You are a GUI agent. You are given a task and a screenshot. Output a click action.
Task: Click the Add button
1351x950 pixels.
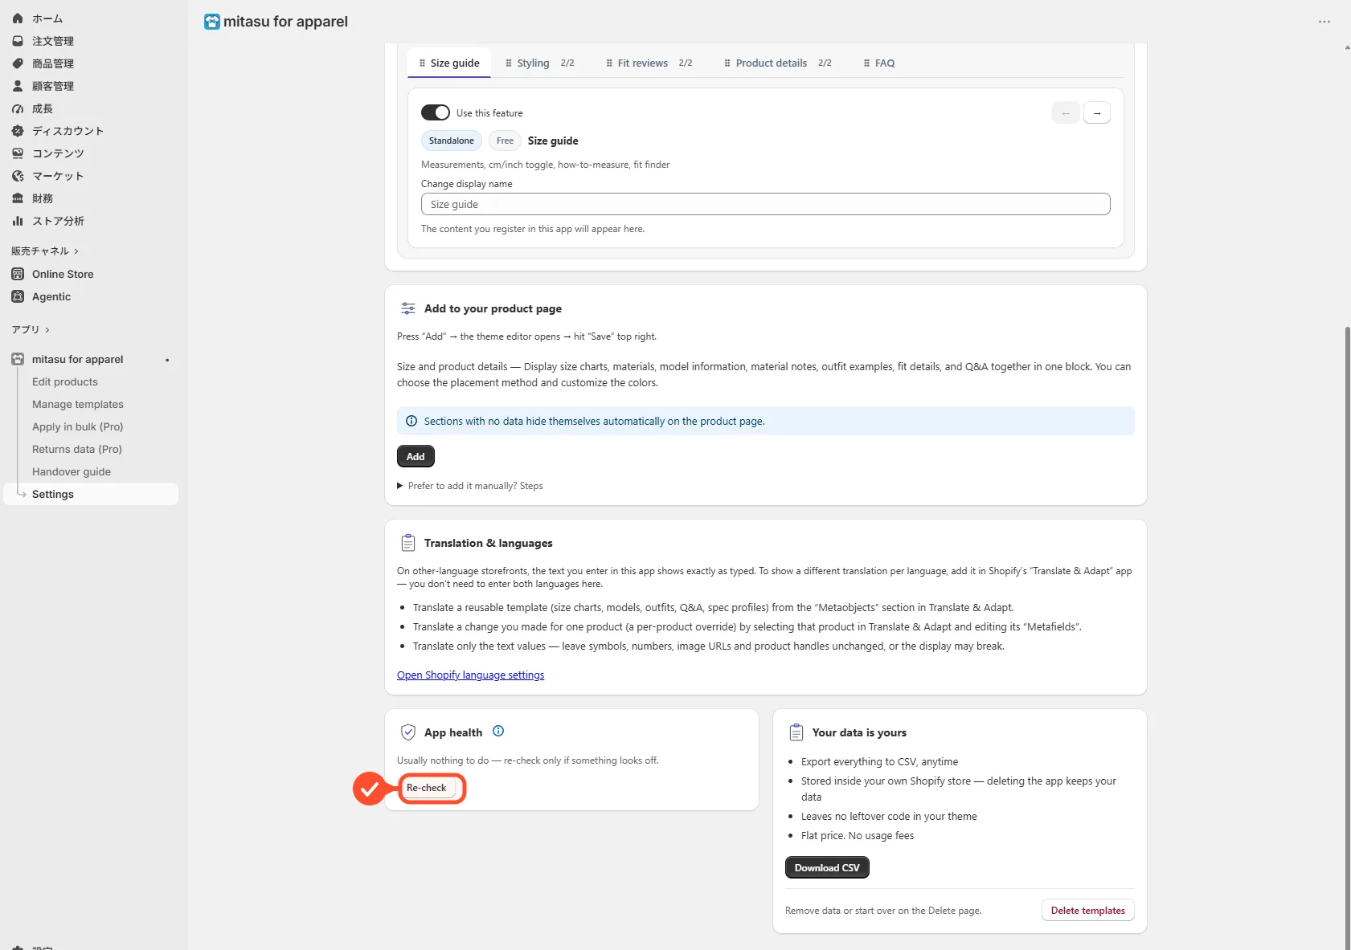click(x=416, y=456)
